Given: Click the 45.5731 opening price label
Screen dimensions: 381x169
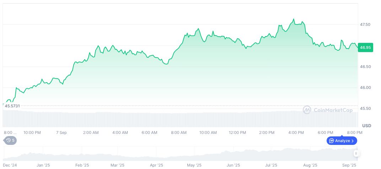Looking at the screenshot, I should click(x=12, y=106).
